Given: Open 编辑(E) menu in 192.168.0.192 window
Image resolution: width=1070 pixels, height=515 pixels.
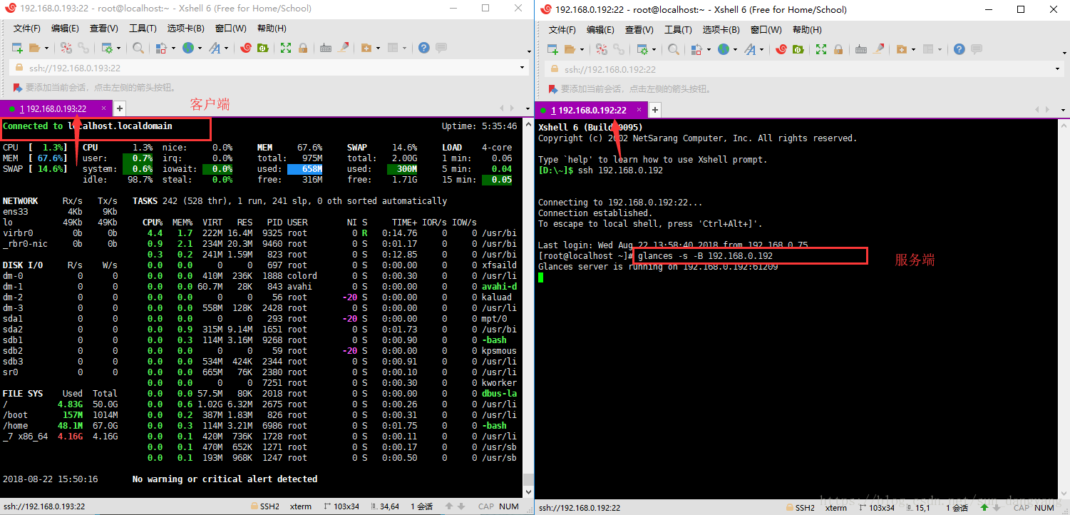Looking at the screenshot, I should [x=601, y=30].
